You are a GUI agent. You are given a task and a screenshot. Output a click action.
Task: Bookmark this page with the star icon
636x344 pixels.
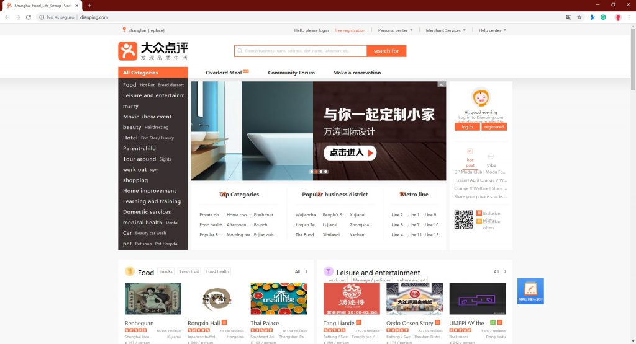(579, 17)
